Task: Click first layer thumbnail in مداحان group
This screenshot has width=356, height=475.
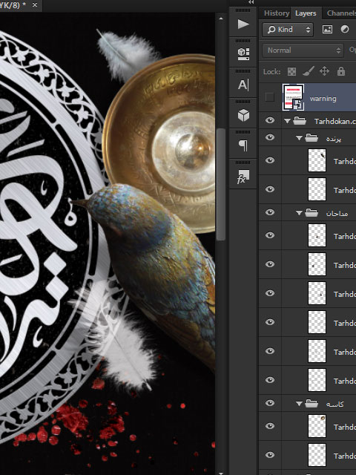Action: [317, 235]
